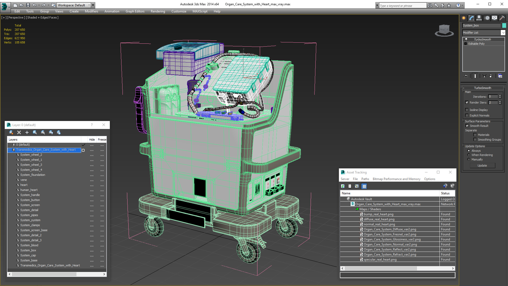Open the Rendering menu
508x286 pixels.
point(158,11)
